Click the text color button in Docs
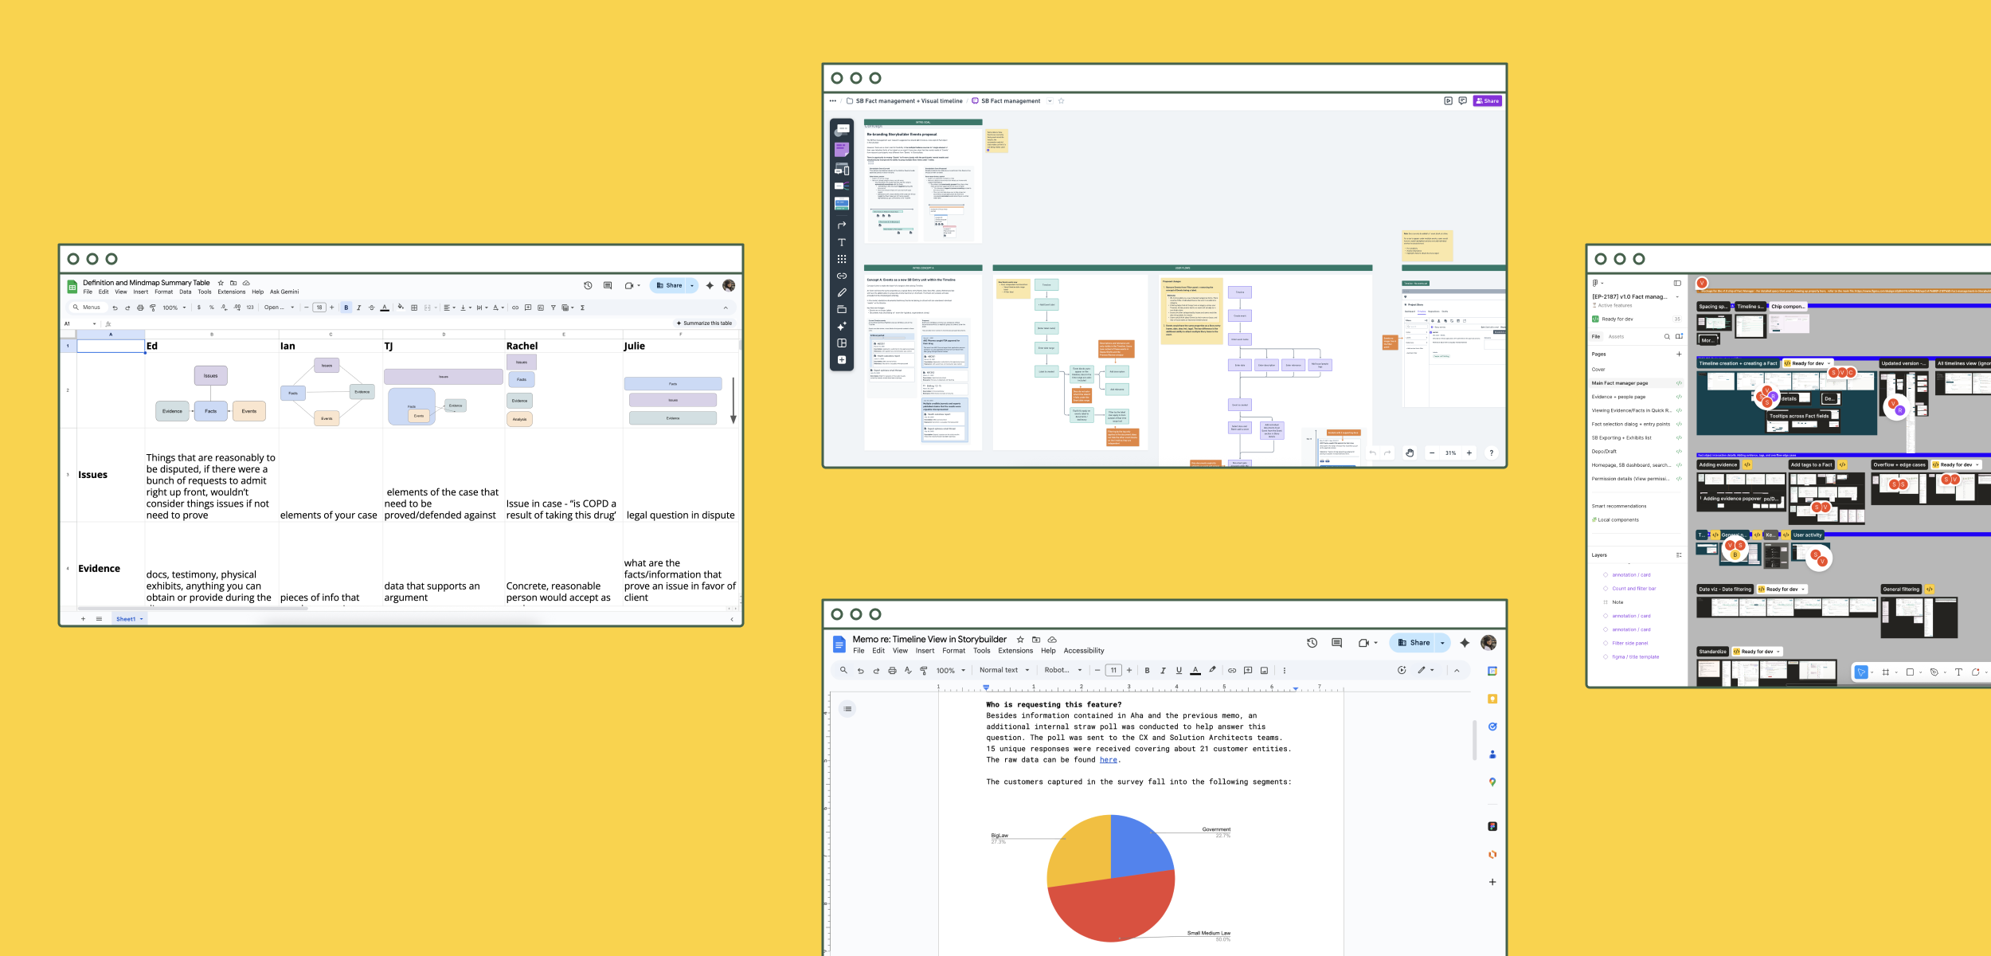Viewport: 1991px width, 956px height. (1195, 671)
